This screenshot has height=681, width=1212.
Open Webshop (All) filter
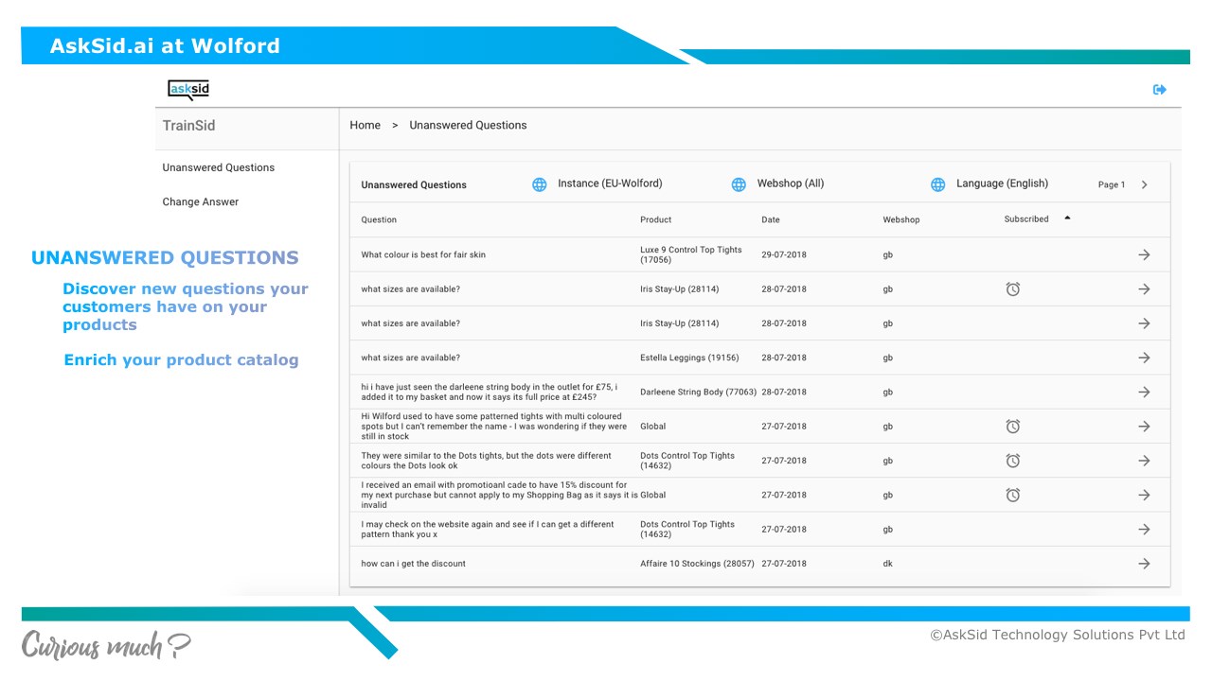coord(791,183)
